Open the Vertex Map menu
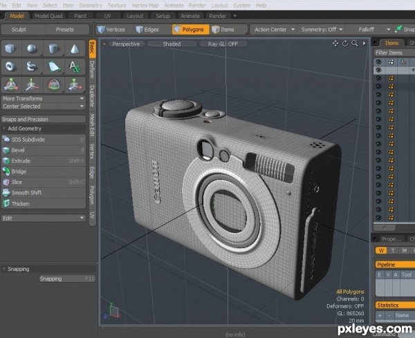The width and height of the screenshot is (415, 338). pyautogui.click(x=145, y=6)
